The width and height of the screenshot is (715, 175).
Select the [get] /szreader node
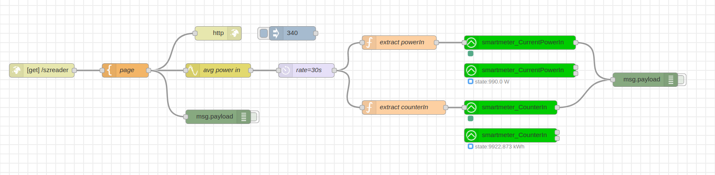point(42,70)
